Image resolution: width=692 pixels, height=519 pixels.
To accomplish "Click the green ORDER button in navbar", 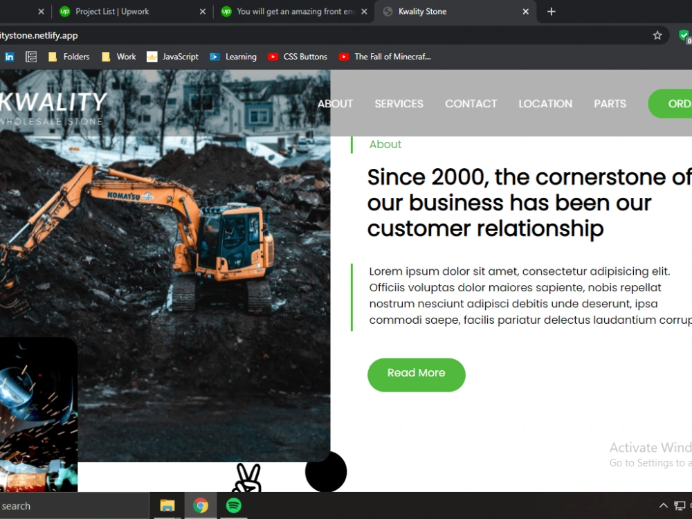I will (670, 104).
